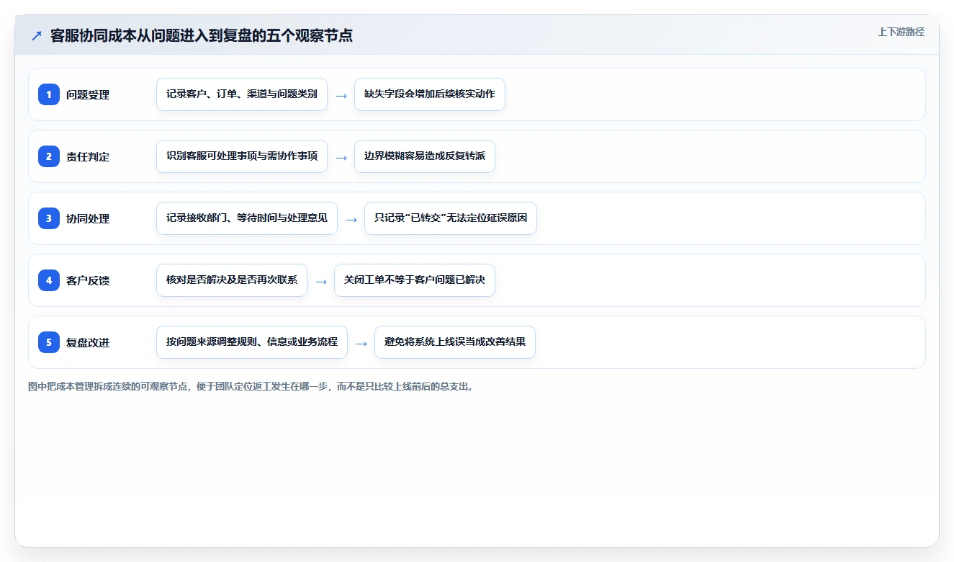Select the 客户反馈 step label
This screenshot has height=562, width=954.
click(x=88, y=280)
